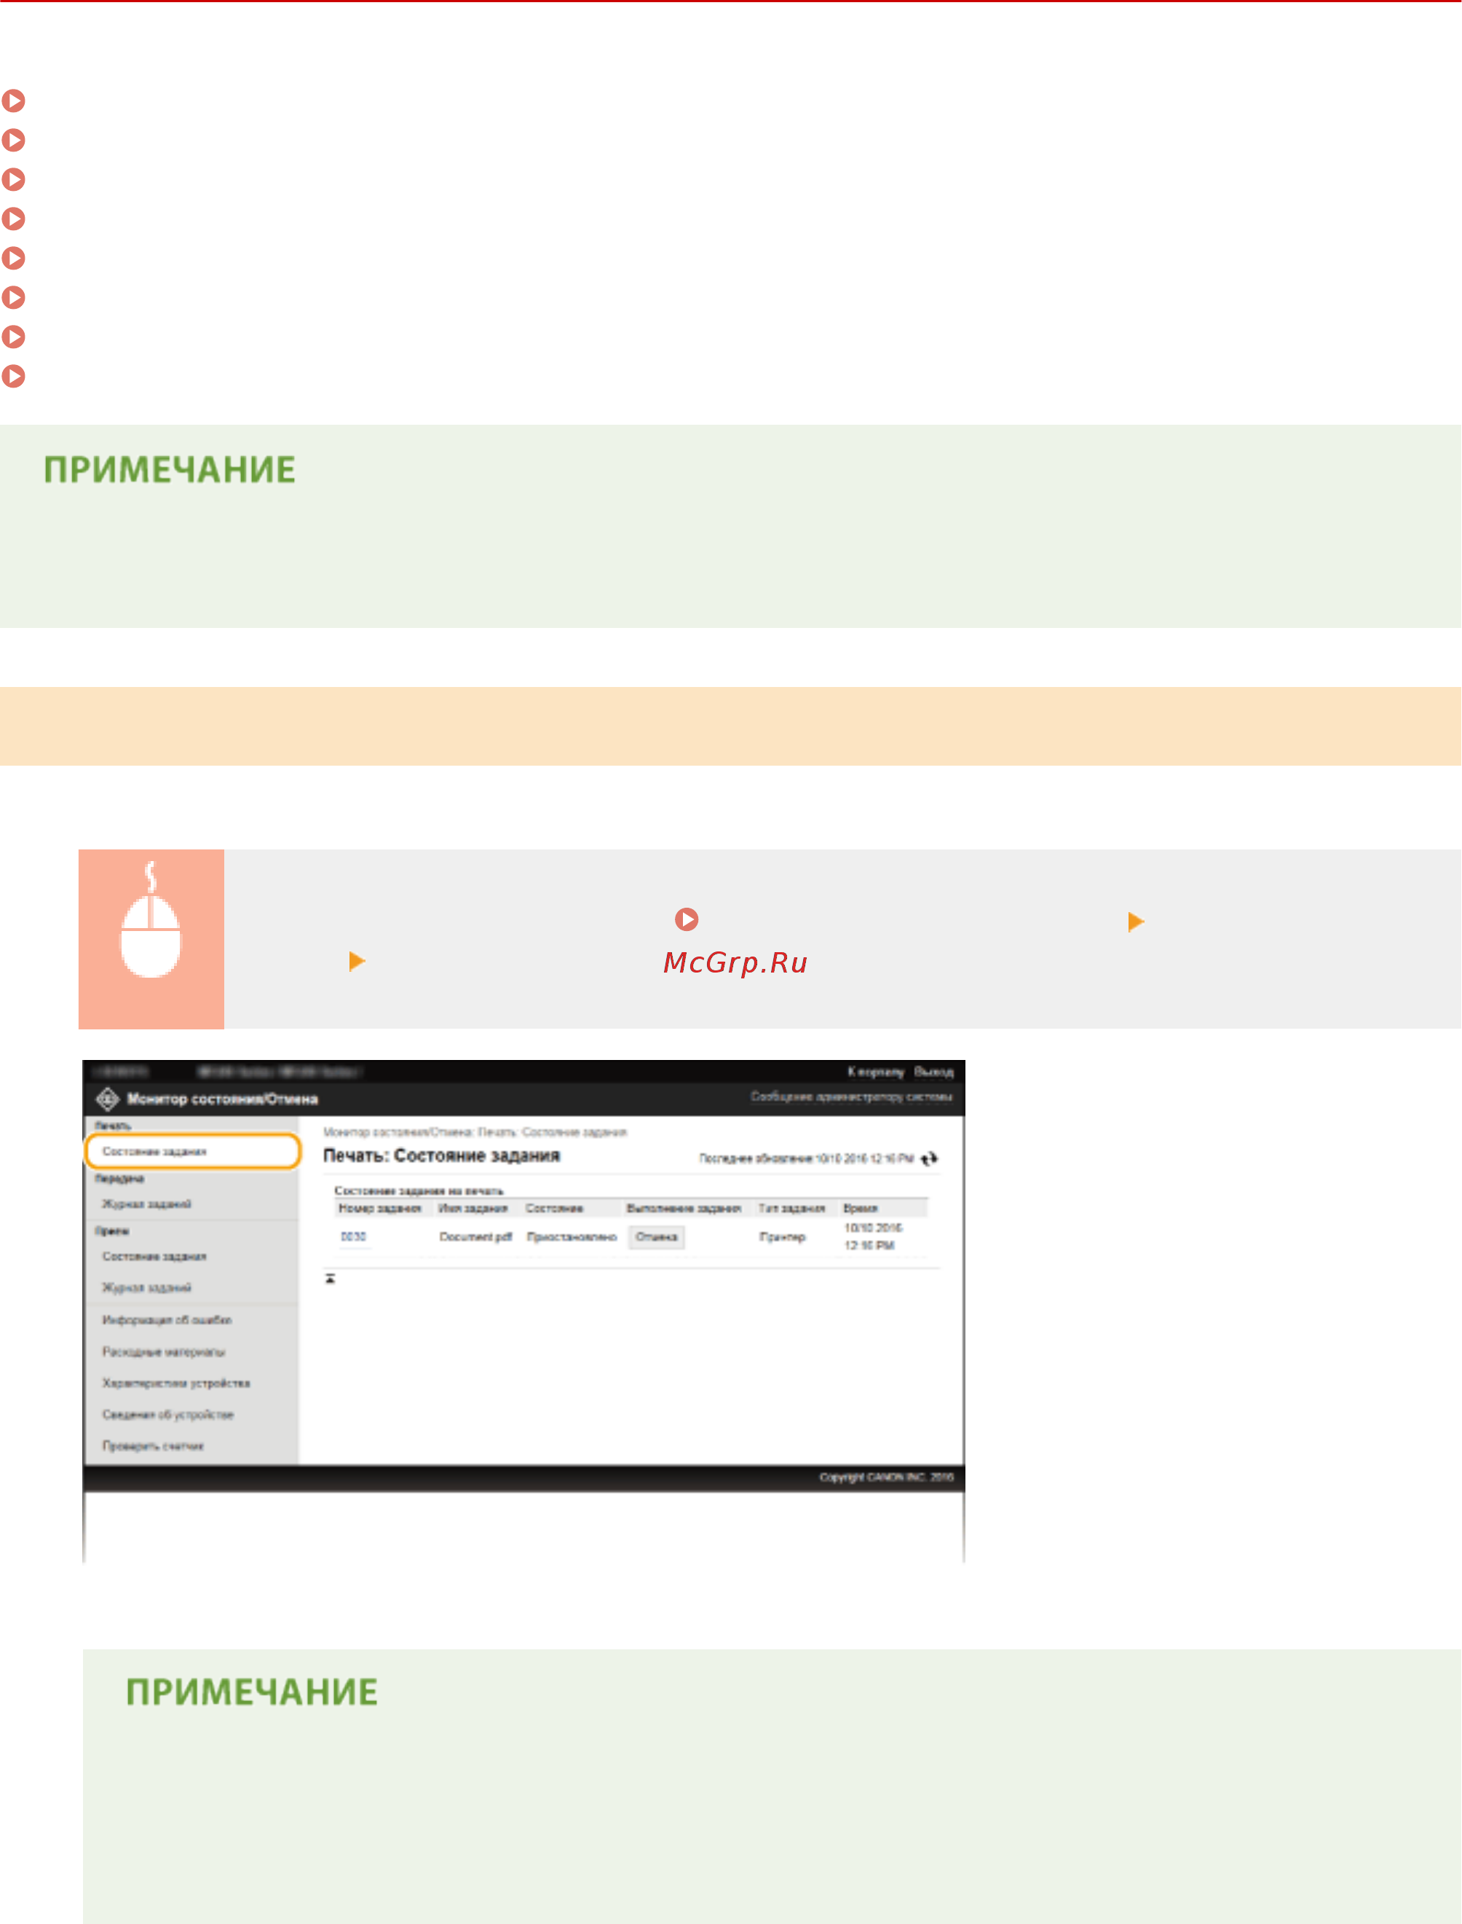Click the Принтер job type cell
The image size is (1462, 1924).
783,1237
